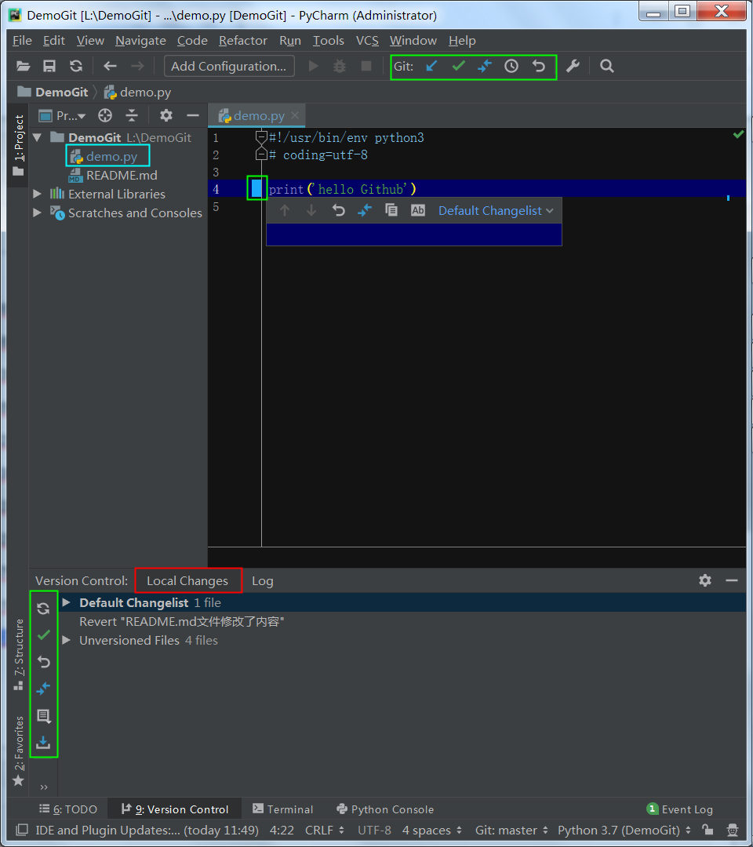This screenshot has height=847, width=753.
Task: Click the Run play icon in toolbar
Action: point(313,67)
